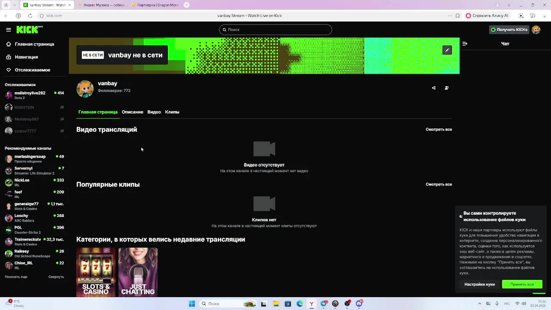Open the Клипы channel tab
Viewport: 551px width, 310px height.
[172, 112]
